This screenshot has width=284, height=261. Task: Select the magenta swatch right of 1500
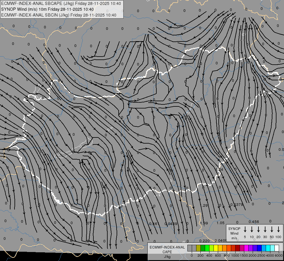pos(246,248)
